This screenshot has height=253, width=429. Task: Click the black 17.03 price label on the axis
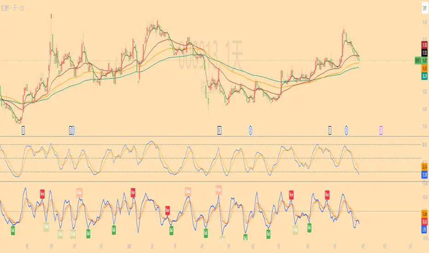coord(424,52)
